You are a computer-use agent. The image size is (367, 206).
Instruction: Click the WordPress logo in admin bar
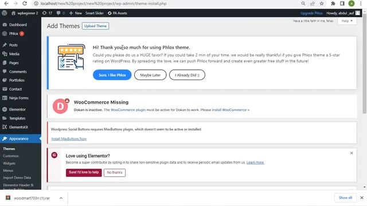[5, 13]
